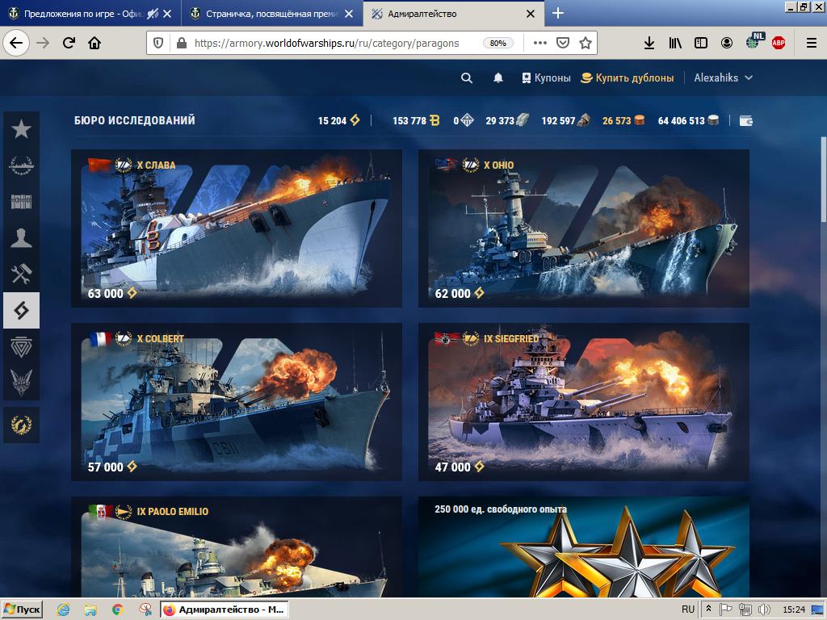This screenshot has width=827, height=620.
Task: Go to Firefox home page
Action: tap(94, 43)
